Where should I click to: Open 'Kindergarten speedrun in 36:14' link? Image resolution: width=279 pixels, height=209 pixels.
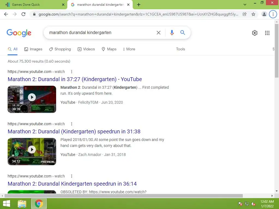point(72,184)
